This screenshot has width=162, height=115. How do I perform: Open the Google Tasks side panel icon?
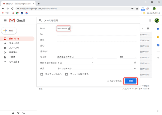[x=158, y=45]
